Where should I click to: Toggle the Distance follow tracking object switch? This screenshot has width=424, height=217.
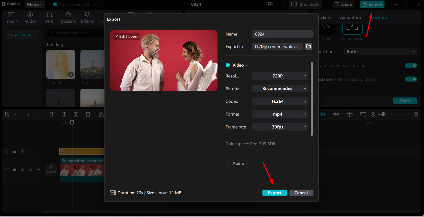click(x=411, y=79)
